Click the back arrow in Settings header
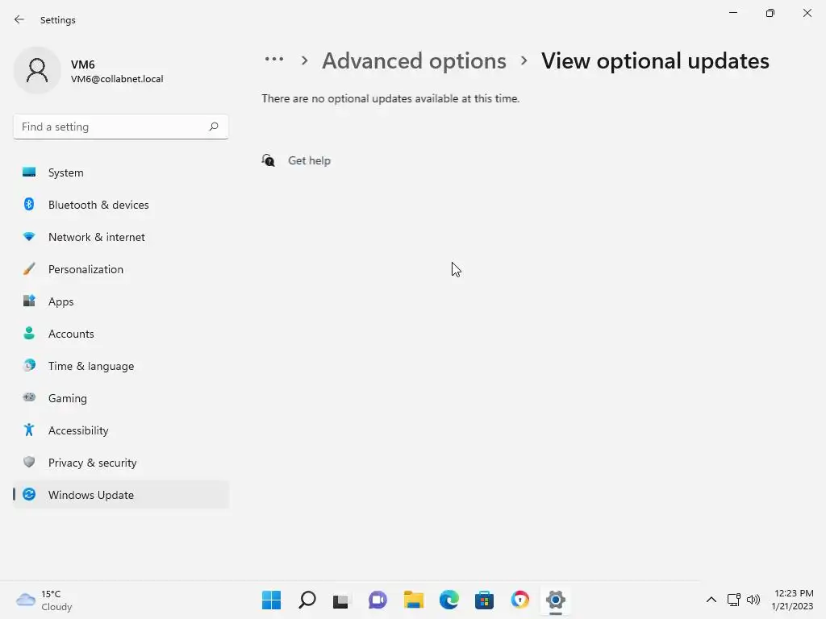Image resolution: width=826 pixels, height=619 pixels. [19, 19]
